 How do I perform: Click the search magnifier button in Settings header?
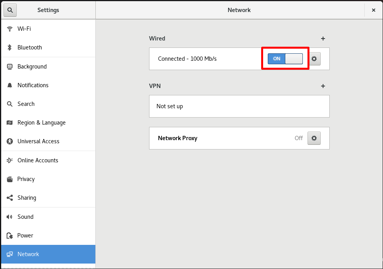[x=10, y=10]
